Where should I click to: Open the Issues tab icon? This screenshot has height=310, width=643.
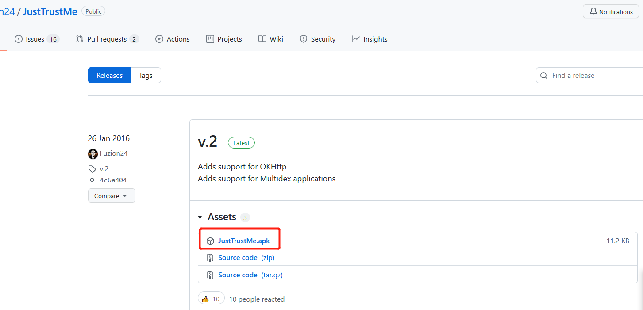coord(19,39)
